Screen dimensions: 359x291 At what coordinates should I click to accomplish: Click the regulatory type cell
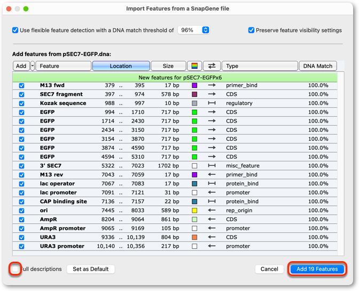click(x=239, y=103)
